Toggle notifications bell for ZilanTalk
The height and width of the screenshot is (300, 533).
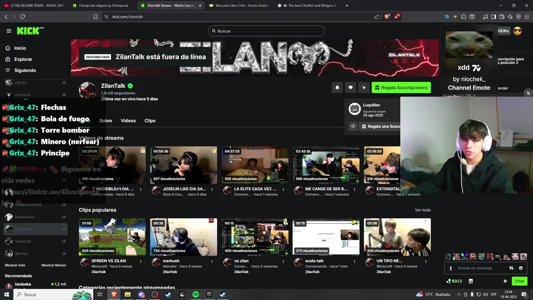[337, 87]
